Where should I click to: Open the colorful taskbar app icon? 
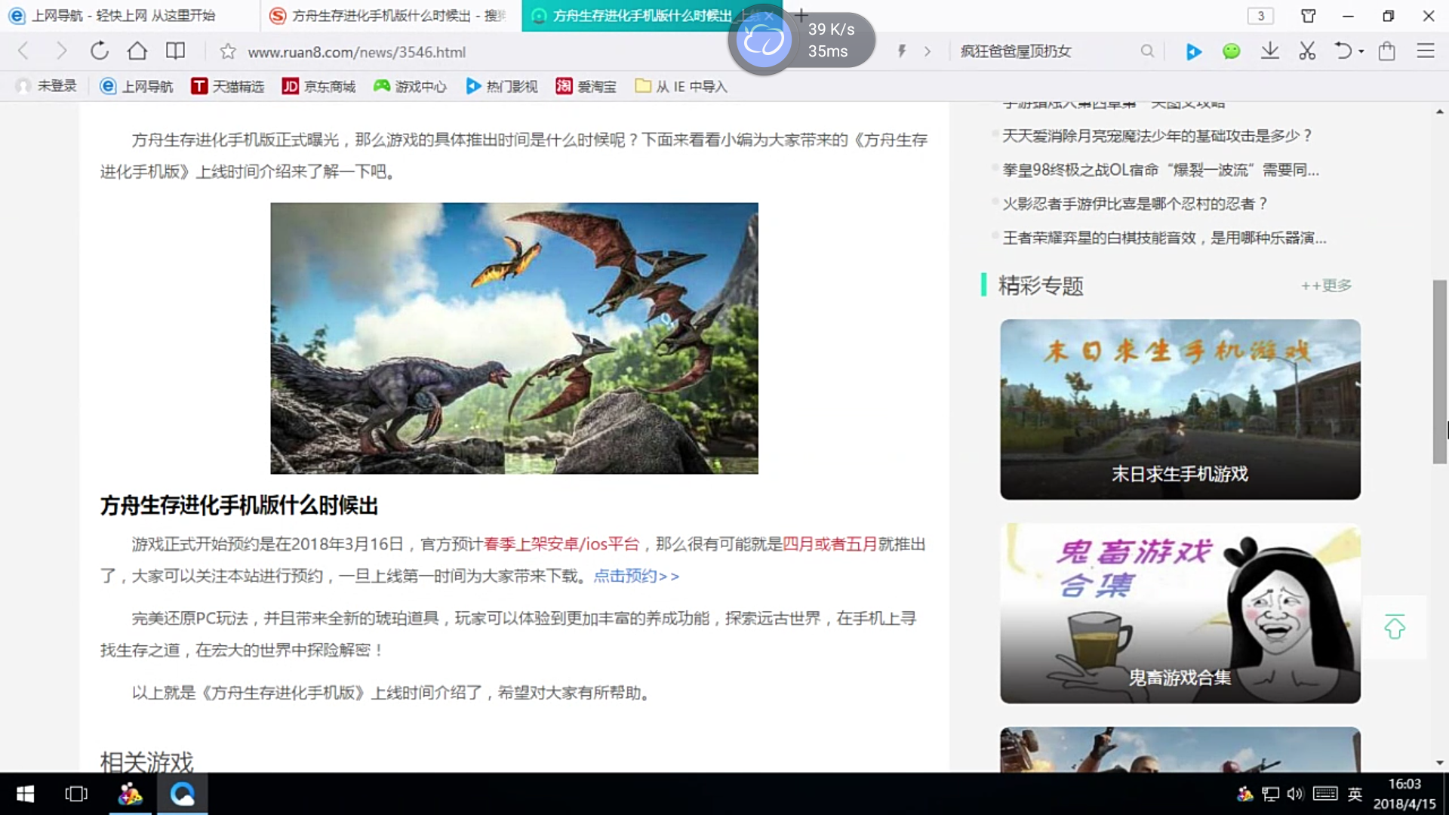(130, 794)
